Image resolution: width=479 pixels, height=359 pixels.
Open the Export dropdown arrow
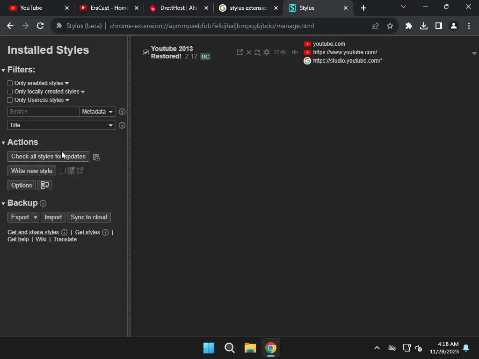(36, 217)
